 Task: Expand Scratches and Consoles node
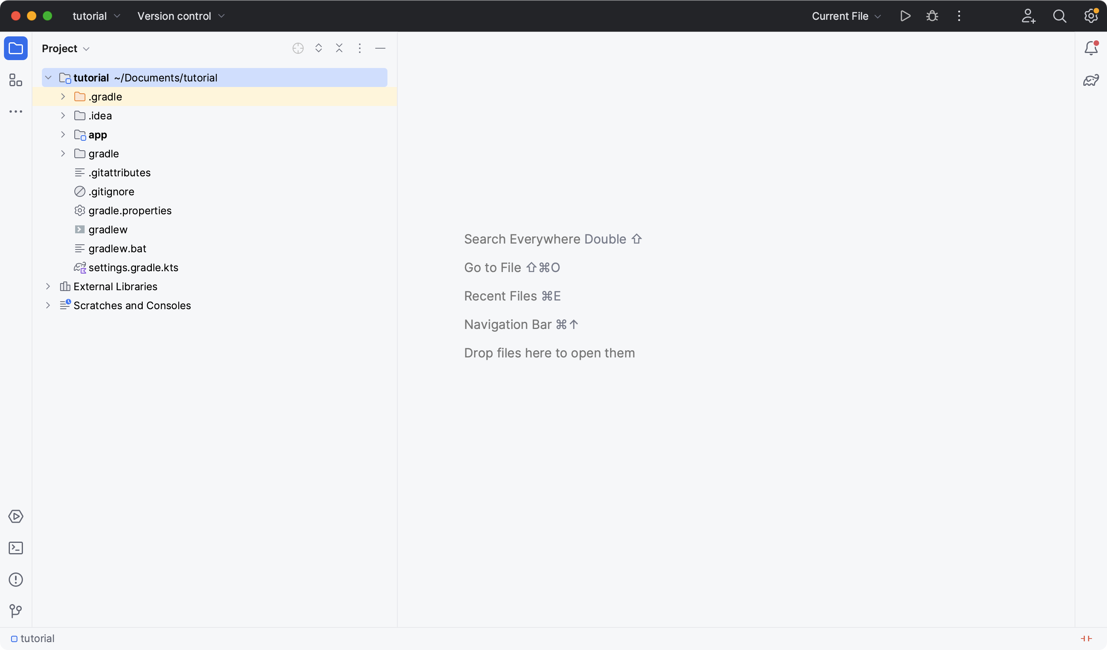point(48,305)
